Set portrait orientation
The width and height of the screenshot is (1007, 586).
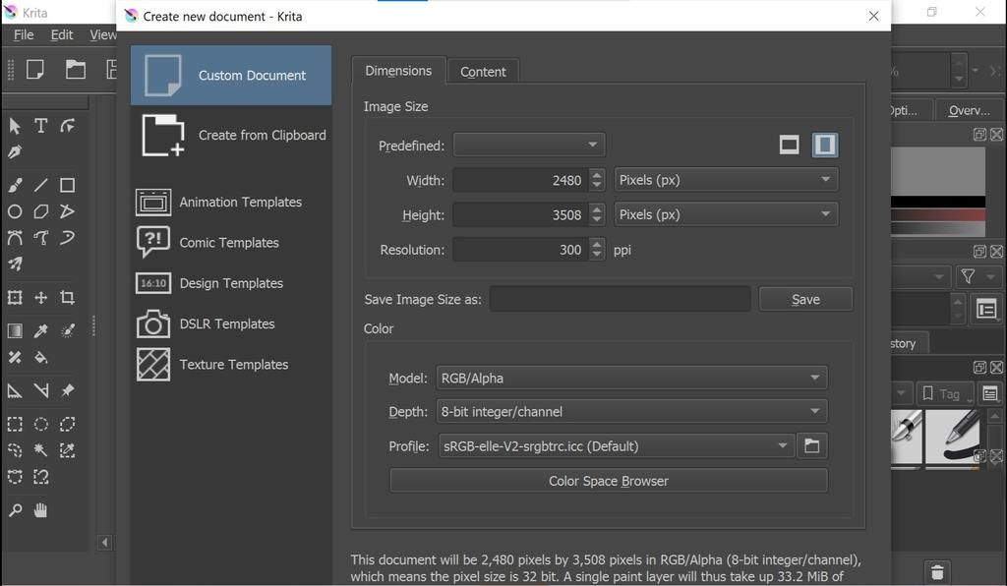pyautogui.click(x=825, y=145)
